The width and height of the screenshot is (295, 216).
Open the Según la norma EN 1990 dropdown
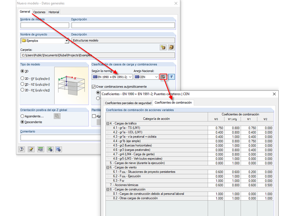[130, 77]
